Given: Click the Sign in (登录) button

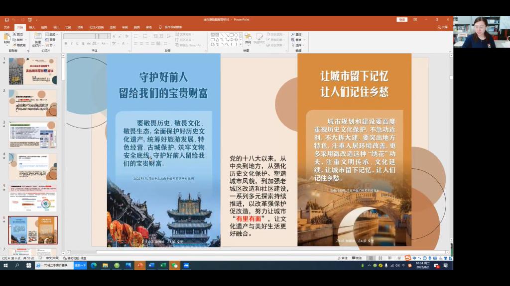Looking at the screenshot, I should pos(402,20).
